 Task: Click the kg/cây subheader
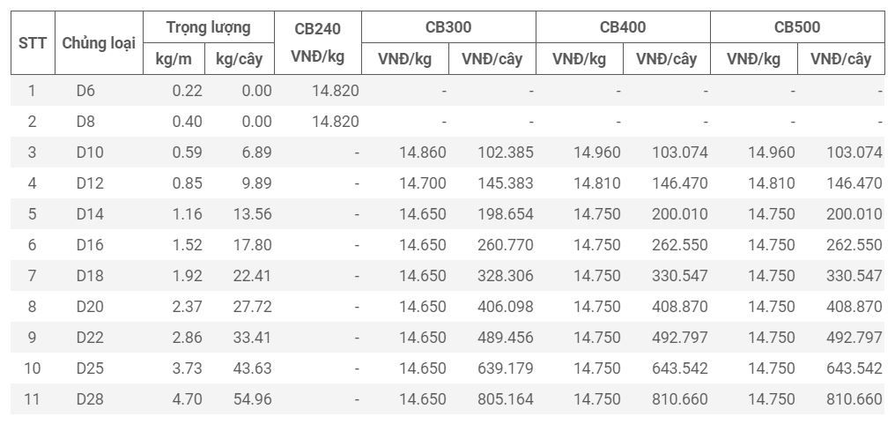click(x=240, y=59)
